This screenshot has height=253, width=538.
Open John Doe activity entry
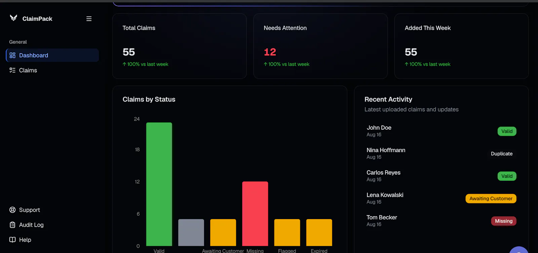441,131
